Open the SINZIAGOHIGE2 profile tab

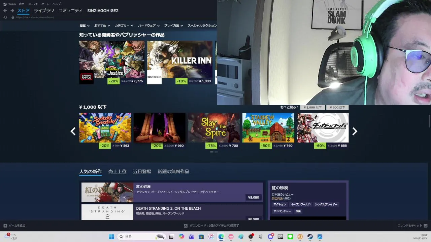[x=103, y=11]
